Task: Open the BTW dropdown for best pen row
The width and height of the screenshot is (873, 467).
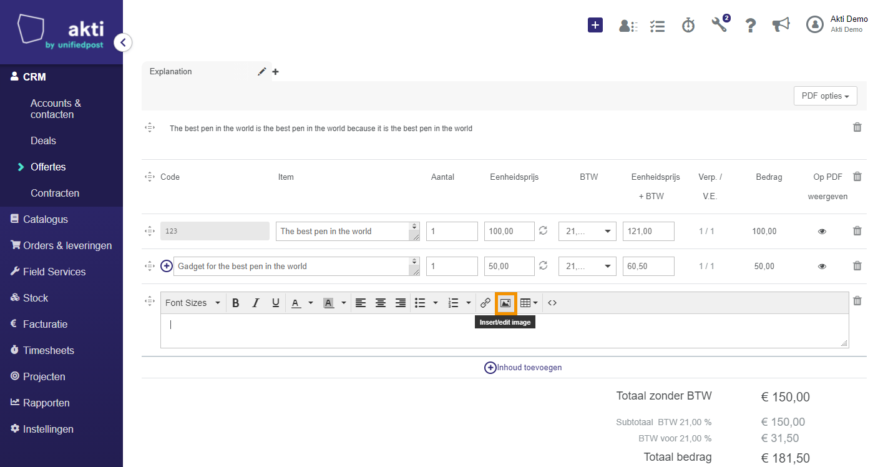Action: point(587,231)
